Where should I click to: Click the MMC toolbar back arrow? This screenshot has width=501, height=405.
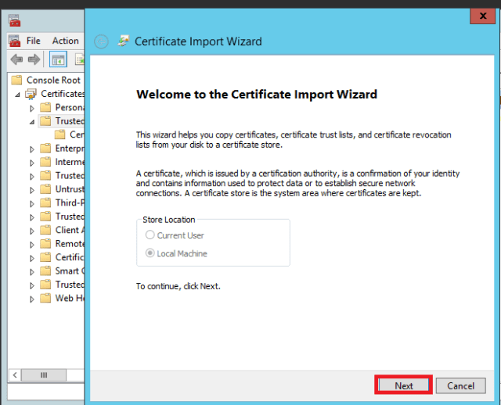point(16,59)
